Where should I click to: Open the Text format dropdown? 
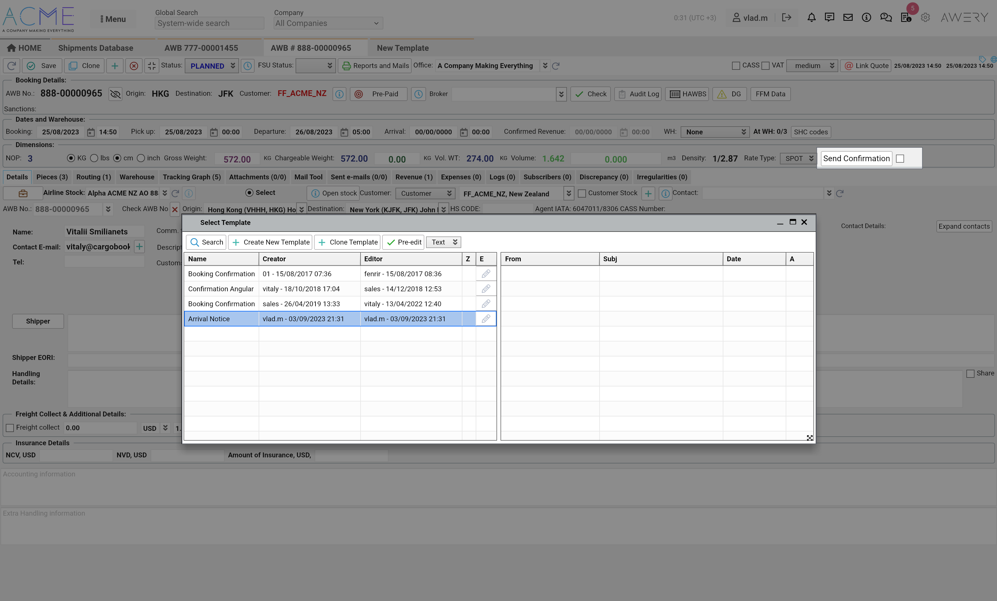point(443,242)
